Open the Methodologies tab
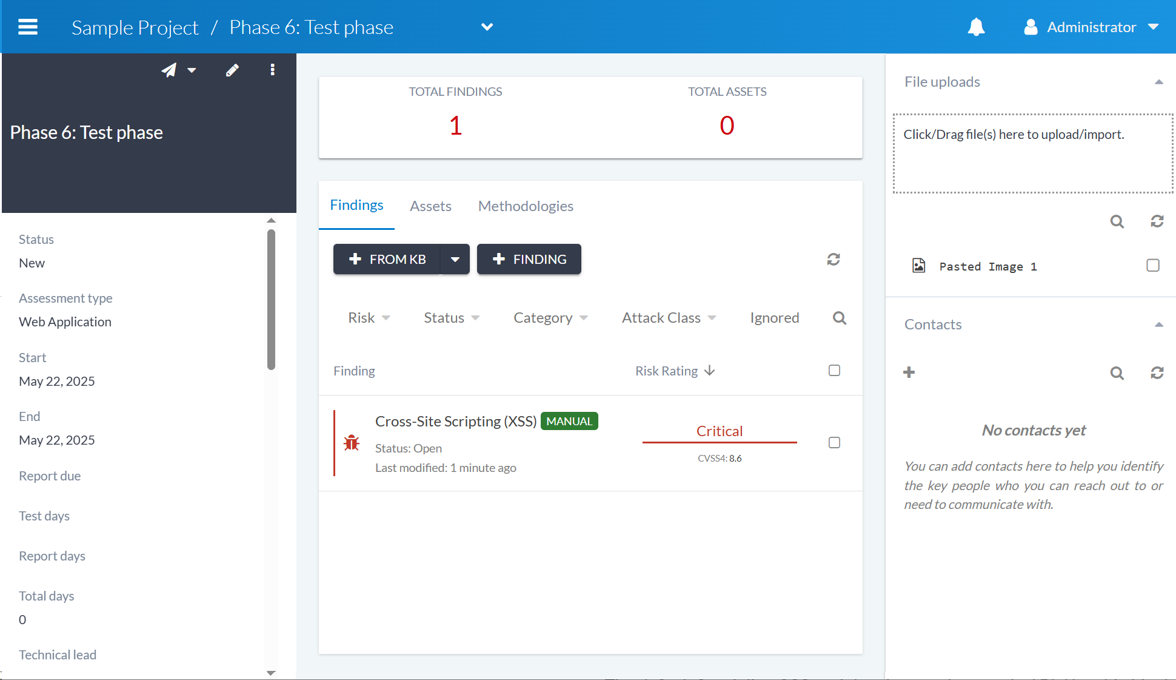This screenshot has width=1176, height=680. click(526, 206)
